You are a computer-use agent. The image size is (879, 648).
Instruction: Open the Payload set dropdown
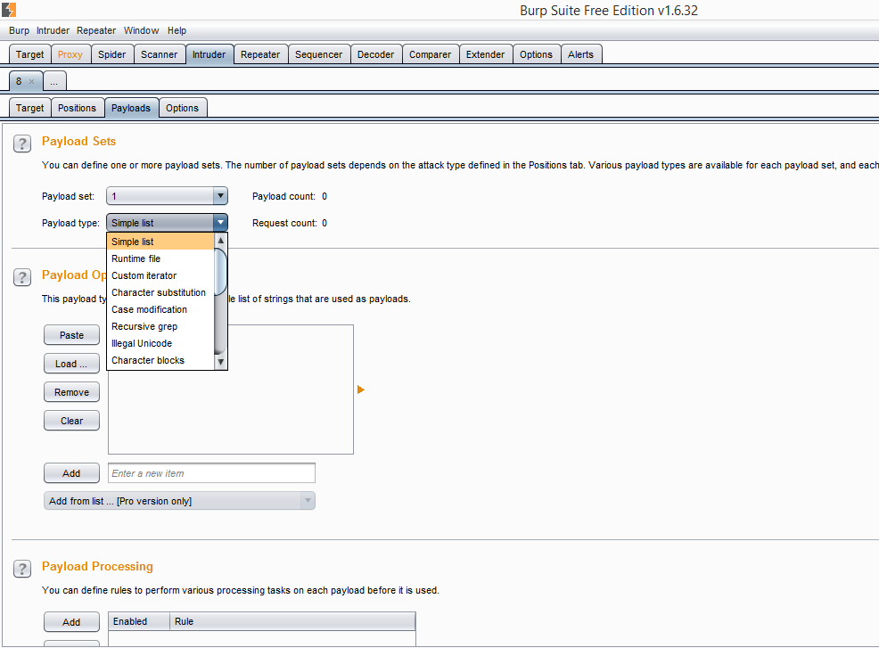(x=167, y=196)
